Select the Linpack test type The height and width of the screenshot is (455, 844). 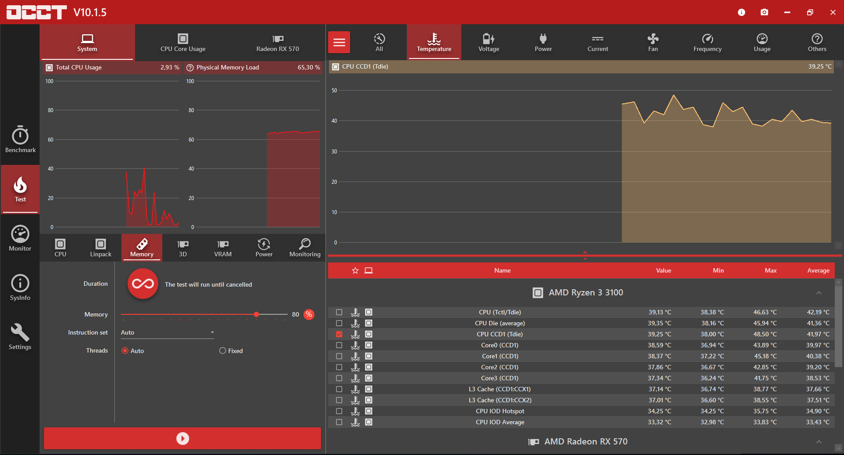[101, 248]
